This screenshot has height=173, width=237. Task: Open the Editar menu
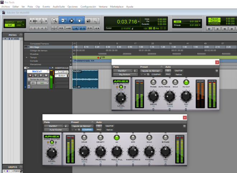pyautogui.click(x=15, y=7)
